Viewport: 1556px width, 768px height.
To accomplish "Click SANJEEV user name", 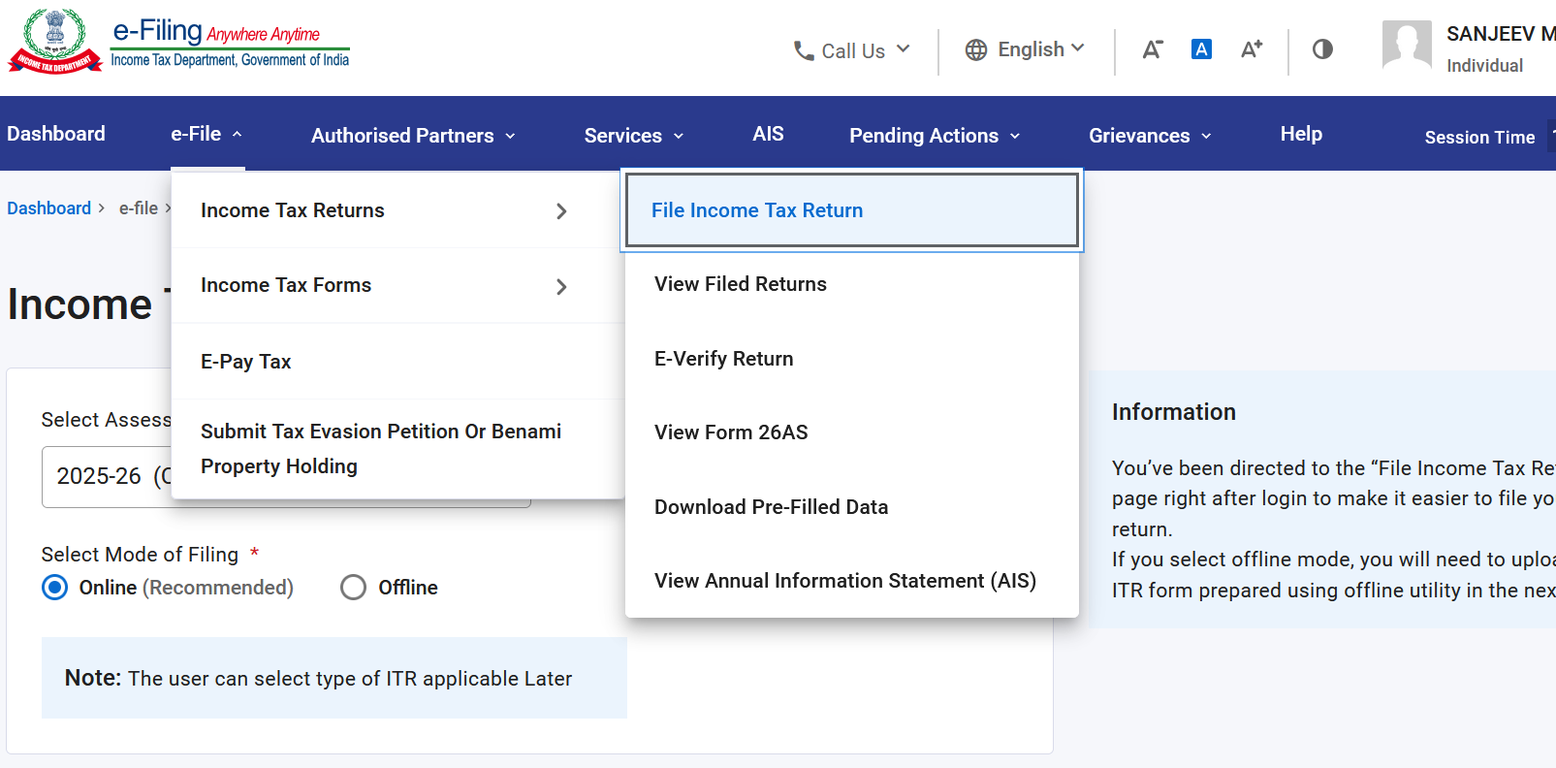I will 1500,34.
